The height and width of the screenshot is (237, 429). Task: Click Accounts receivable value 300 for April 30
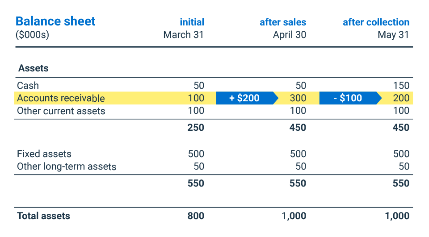(298, 98)
